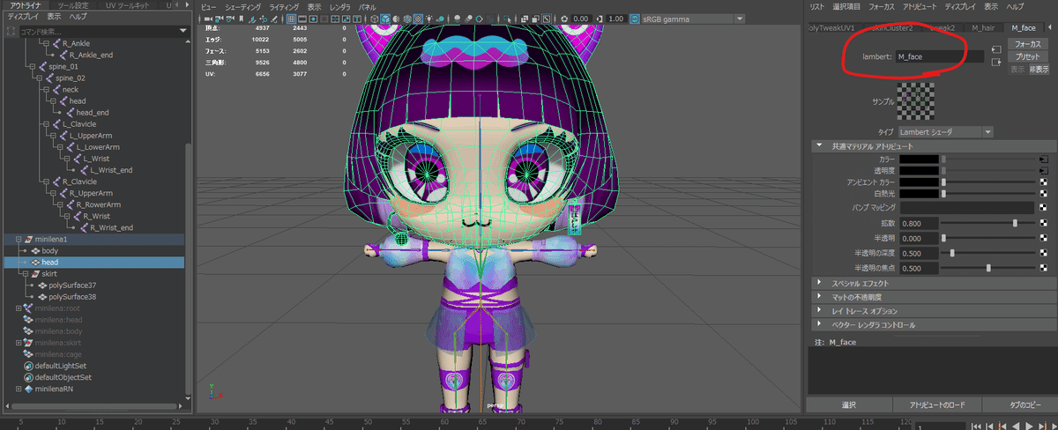Switch to the M_hair attribute tab
Image resolution: width=1058 pixels, height=430 pixels.
point(982,28)
